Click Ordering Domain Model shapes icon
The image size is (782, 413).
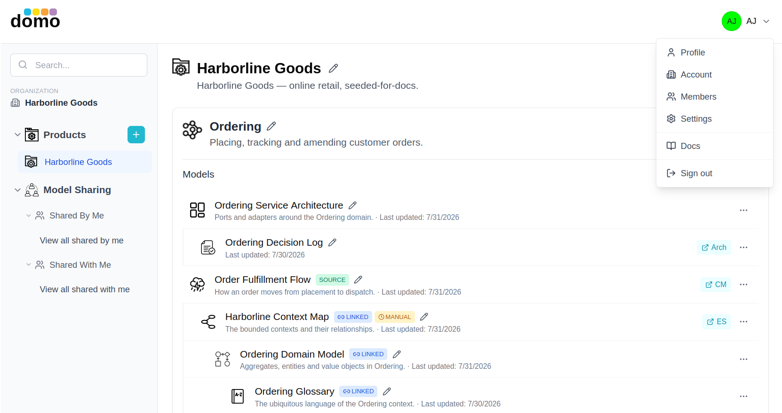point(223,359)
